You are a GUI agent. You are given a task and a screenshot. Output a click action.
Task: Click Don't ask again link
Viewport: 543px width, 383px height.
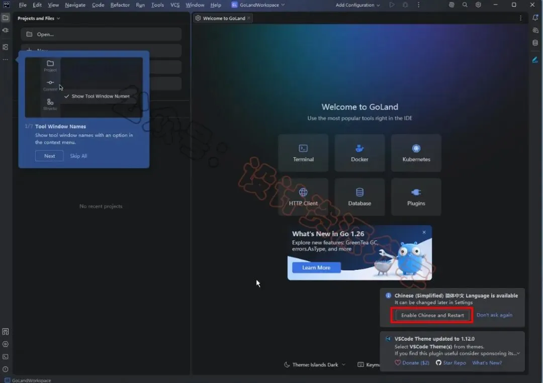[494, 315]
